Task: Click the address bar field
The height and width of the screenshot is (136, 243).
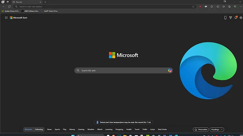Action: click(105, 6)
